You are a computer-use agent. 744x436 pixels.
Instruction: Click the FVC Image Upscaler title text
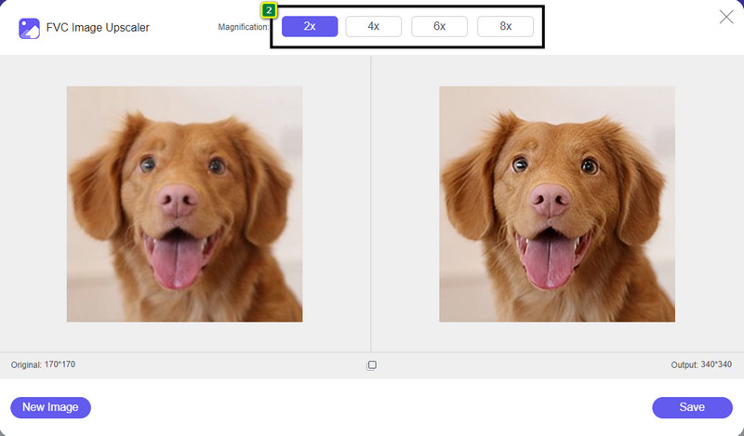(x=98, y=28)
